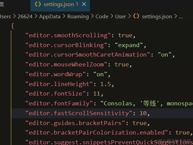Viewport: 193px width, 145px height.
Task: Click settings.json in the breadcrumb path
Action: pyautogui.click(x=157, y=17)
